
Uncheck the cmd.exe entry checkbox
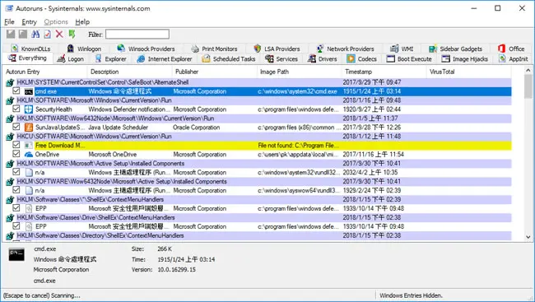click(16, 91)
